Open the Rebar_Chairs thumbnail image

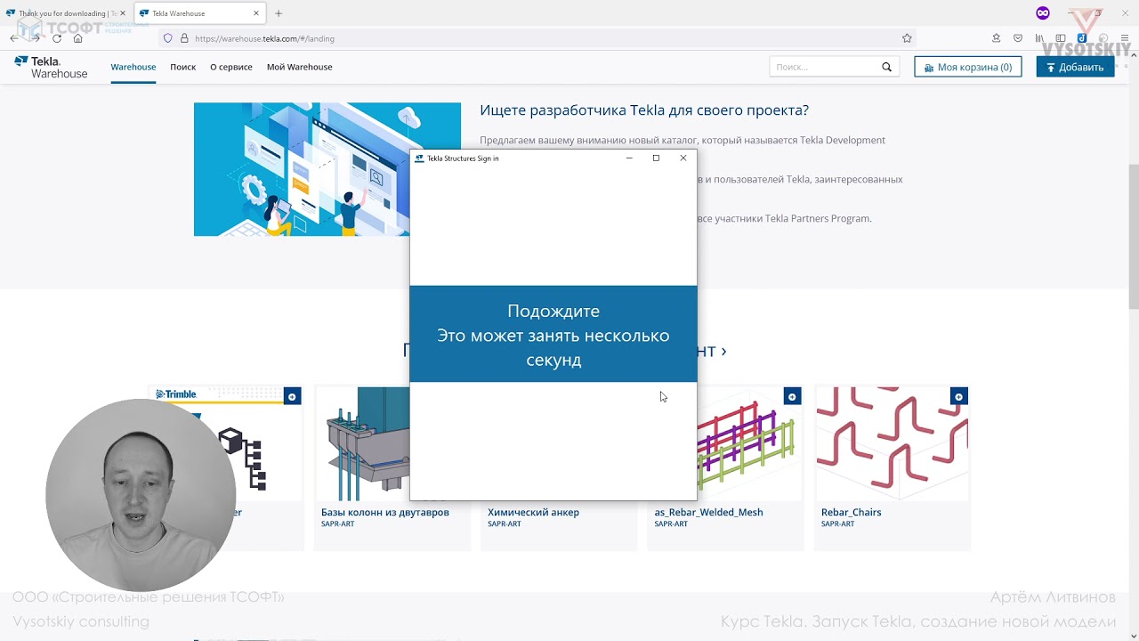pyautogui.click(x=893, y=443)
